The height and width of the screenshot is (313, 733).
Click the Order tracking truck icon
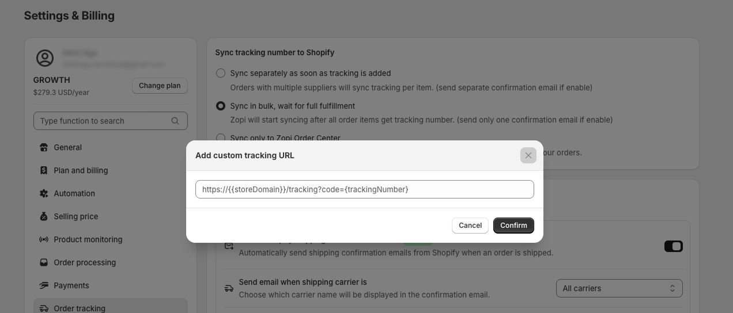(44, 308)
